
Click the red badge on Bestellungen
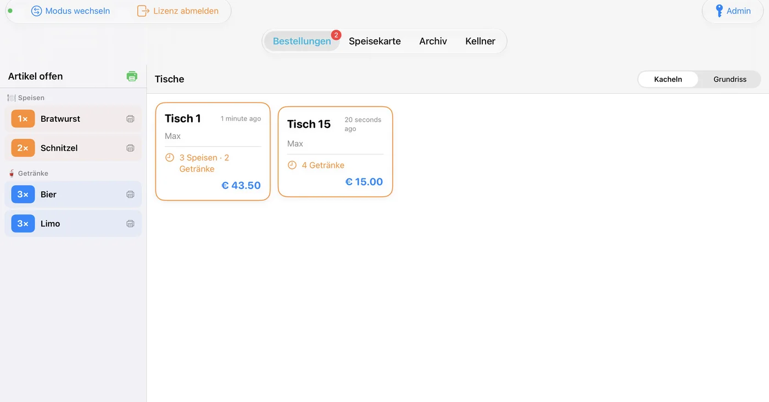[336, 35]
